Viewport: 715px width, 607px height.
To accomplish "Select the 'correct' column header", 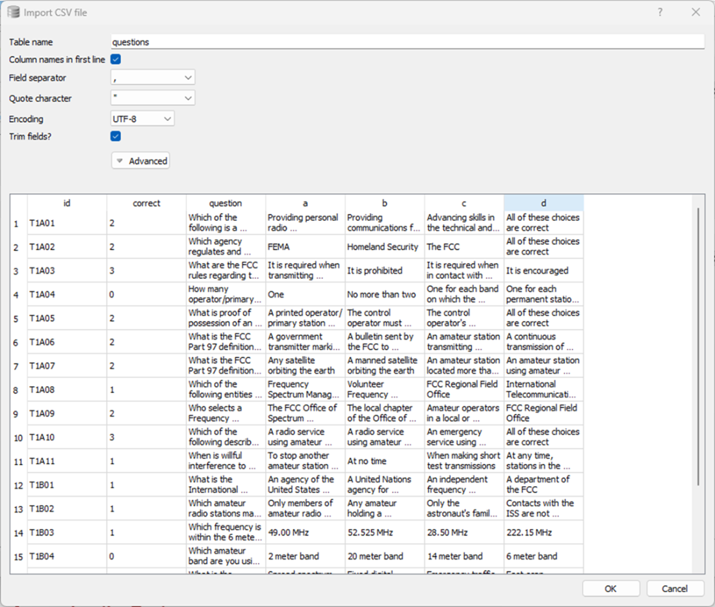I will click(x=146, y=203).
